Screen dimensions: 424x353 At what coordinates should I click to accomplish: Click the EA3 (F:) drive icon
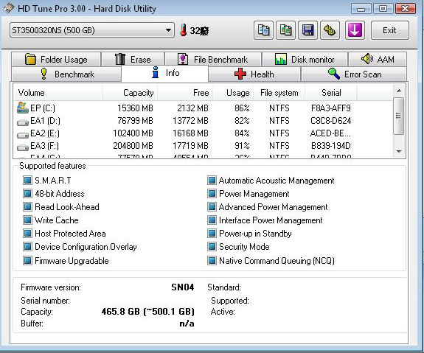click(x=23, y=147)
